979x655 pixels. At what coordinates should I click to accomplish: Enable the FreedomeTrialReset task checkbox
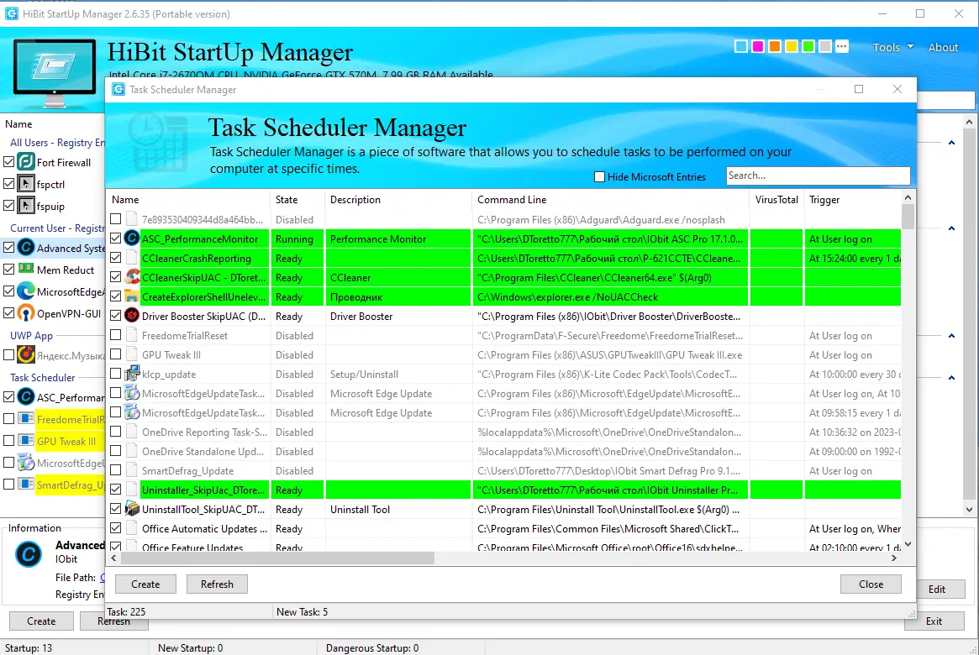pyautogui.click(x=115, y=335)
